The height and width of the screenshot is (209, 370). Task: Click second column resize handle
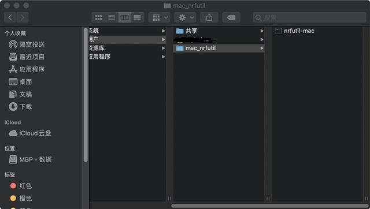pos(268,199)
